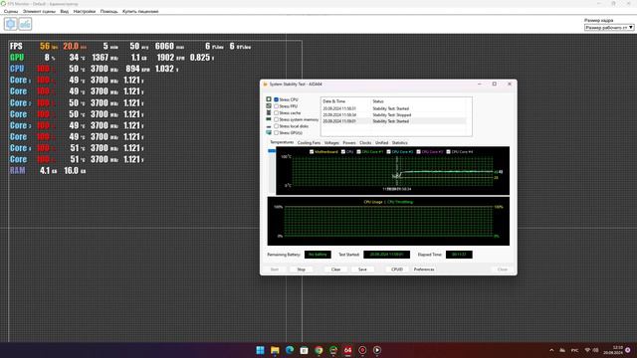This screenshot has height=358, width=637.
Task: Switch to the Cooling Fans tab
Action: (309, 143)
